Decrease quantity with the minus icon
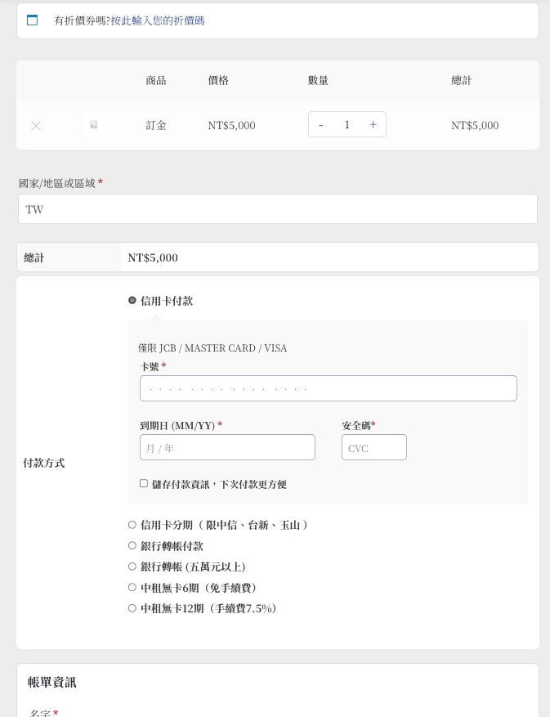Viewport: 550px width, 717px height. point(321,124)
